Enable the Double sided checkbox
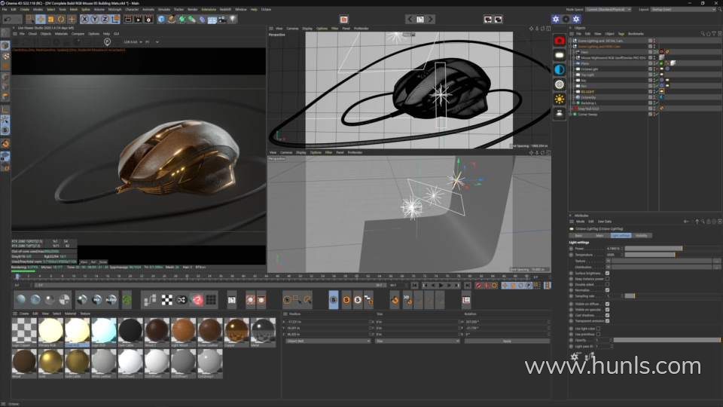Screen dimensions: 723x407 [x=608, y=284]
